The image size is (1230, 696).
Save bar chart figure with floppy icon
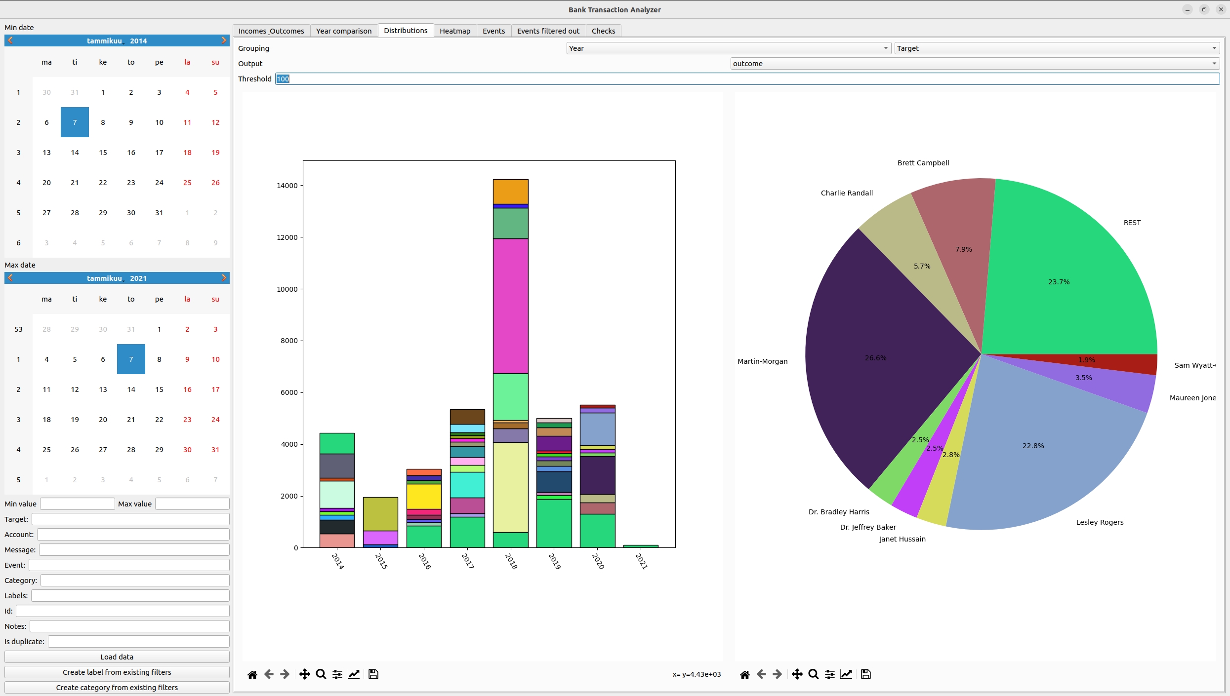tap(373, 674)
